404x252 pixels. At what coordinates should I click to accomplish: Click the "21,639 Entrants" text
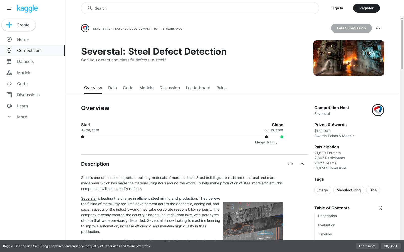[x=327, y=153]
